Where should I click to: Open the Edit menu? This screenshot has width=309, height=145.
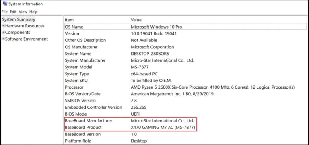point(13,12)
